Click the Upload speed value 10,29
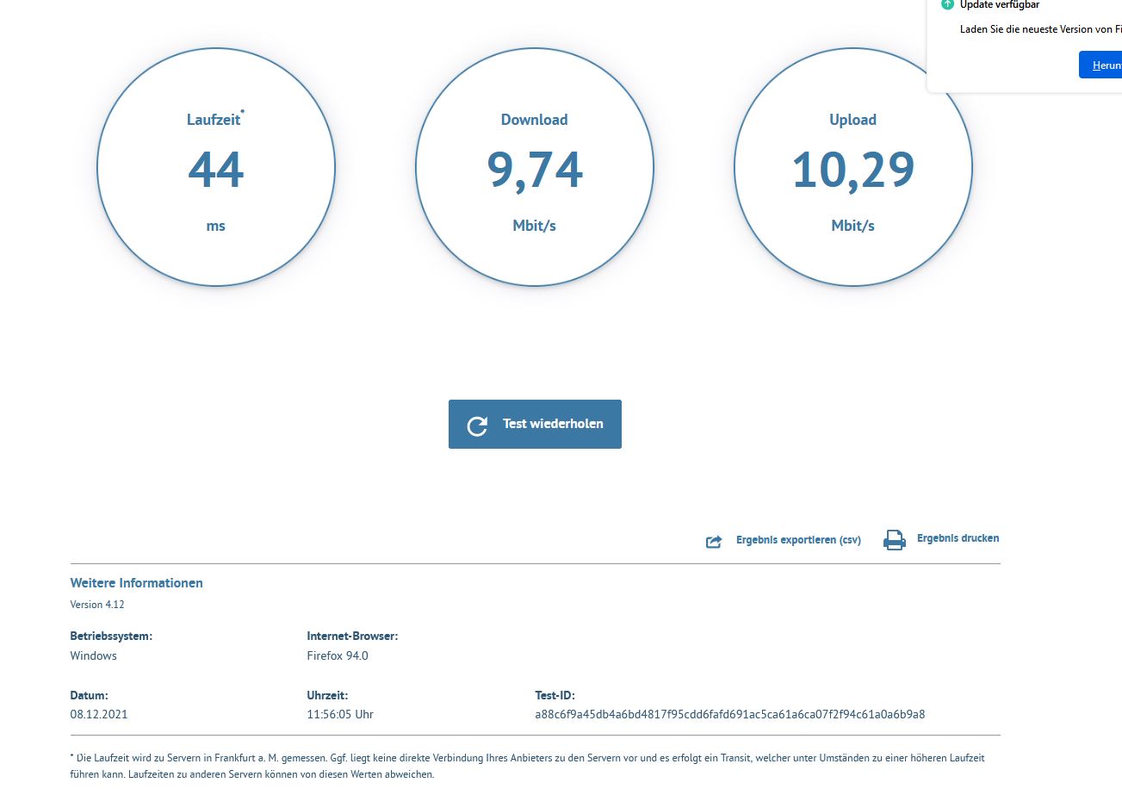The width and height of the screenshot is (1122, 795). point(852,170)
